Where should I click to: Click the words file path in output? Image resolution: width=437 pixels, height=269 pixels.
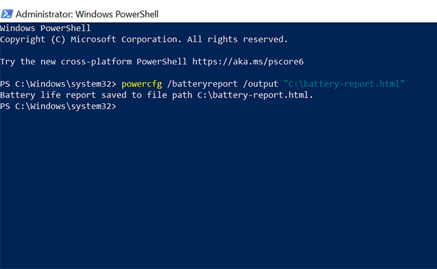169,95
